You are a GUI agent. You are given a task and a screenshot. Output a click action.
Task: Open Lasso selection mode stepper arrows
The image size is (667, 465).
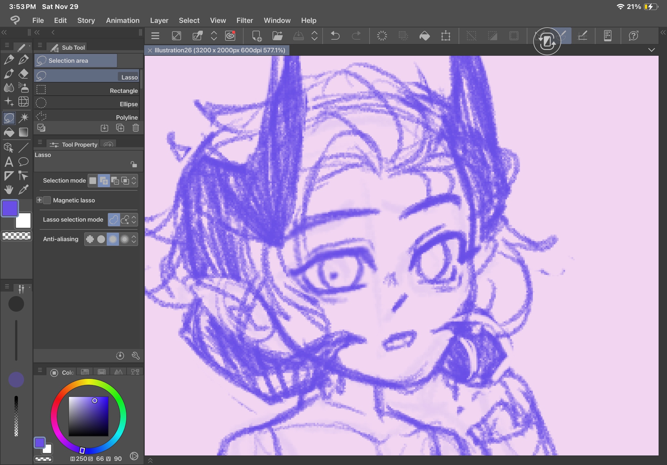[134, 220]
